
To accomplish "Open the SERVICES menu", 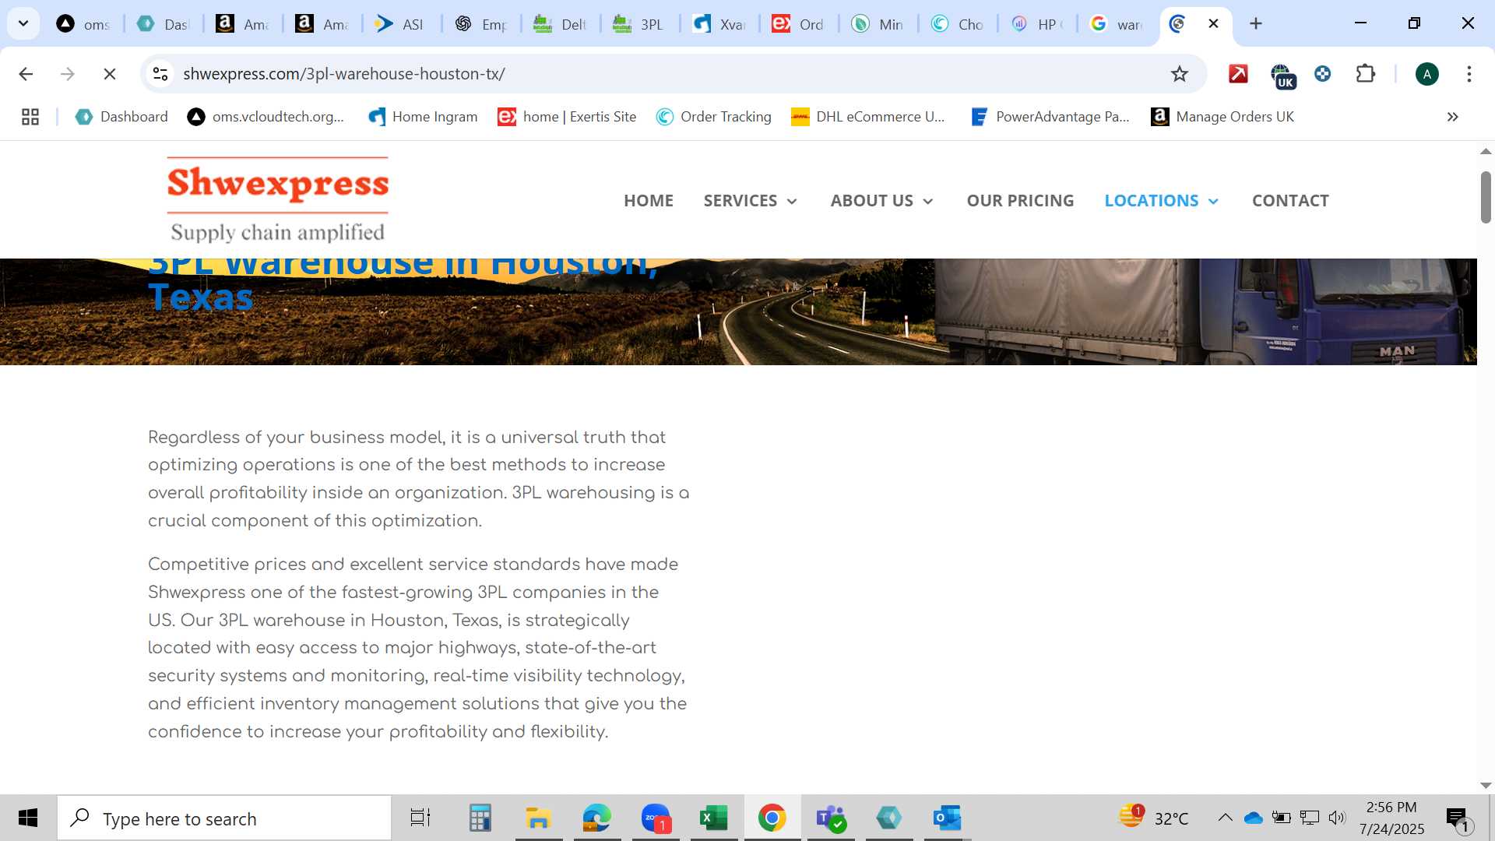I will 740,200.
